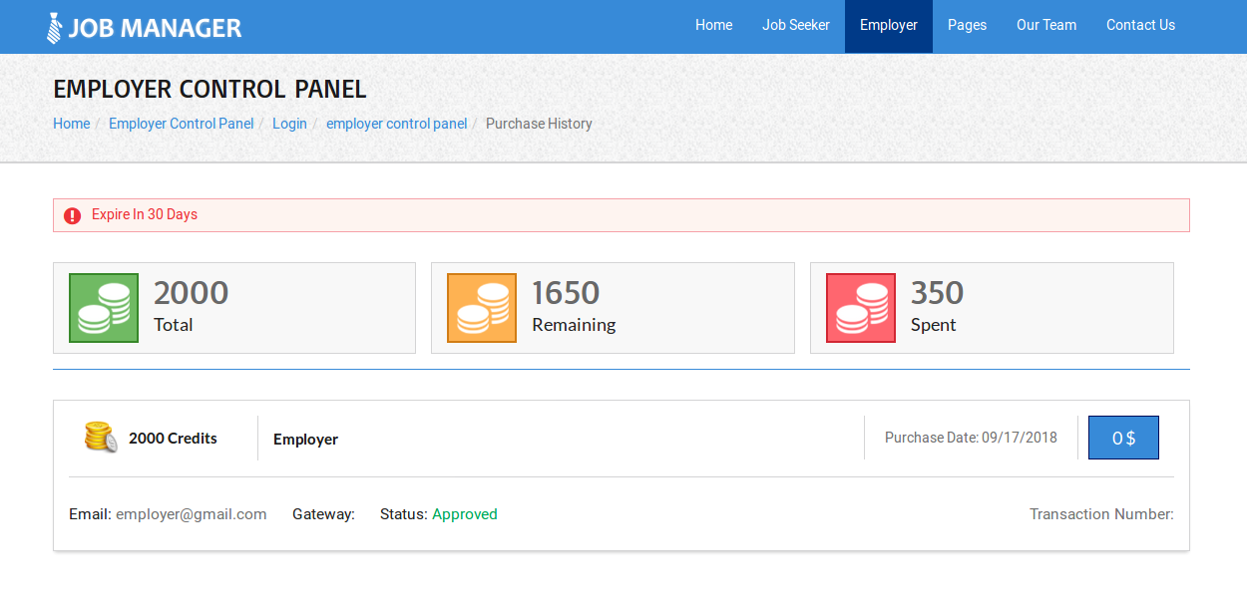
Task: Click the Job Manager tie logo icon
Action: point(55,28)
